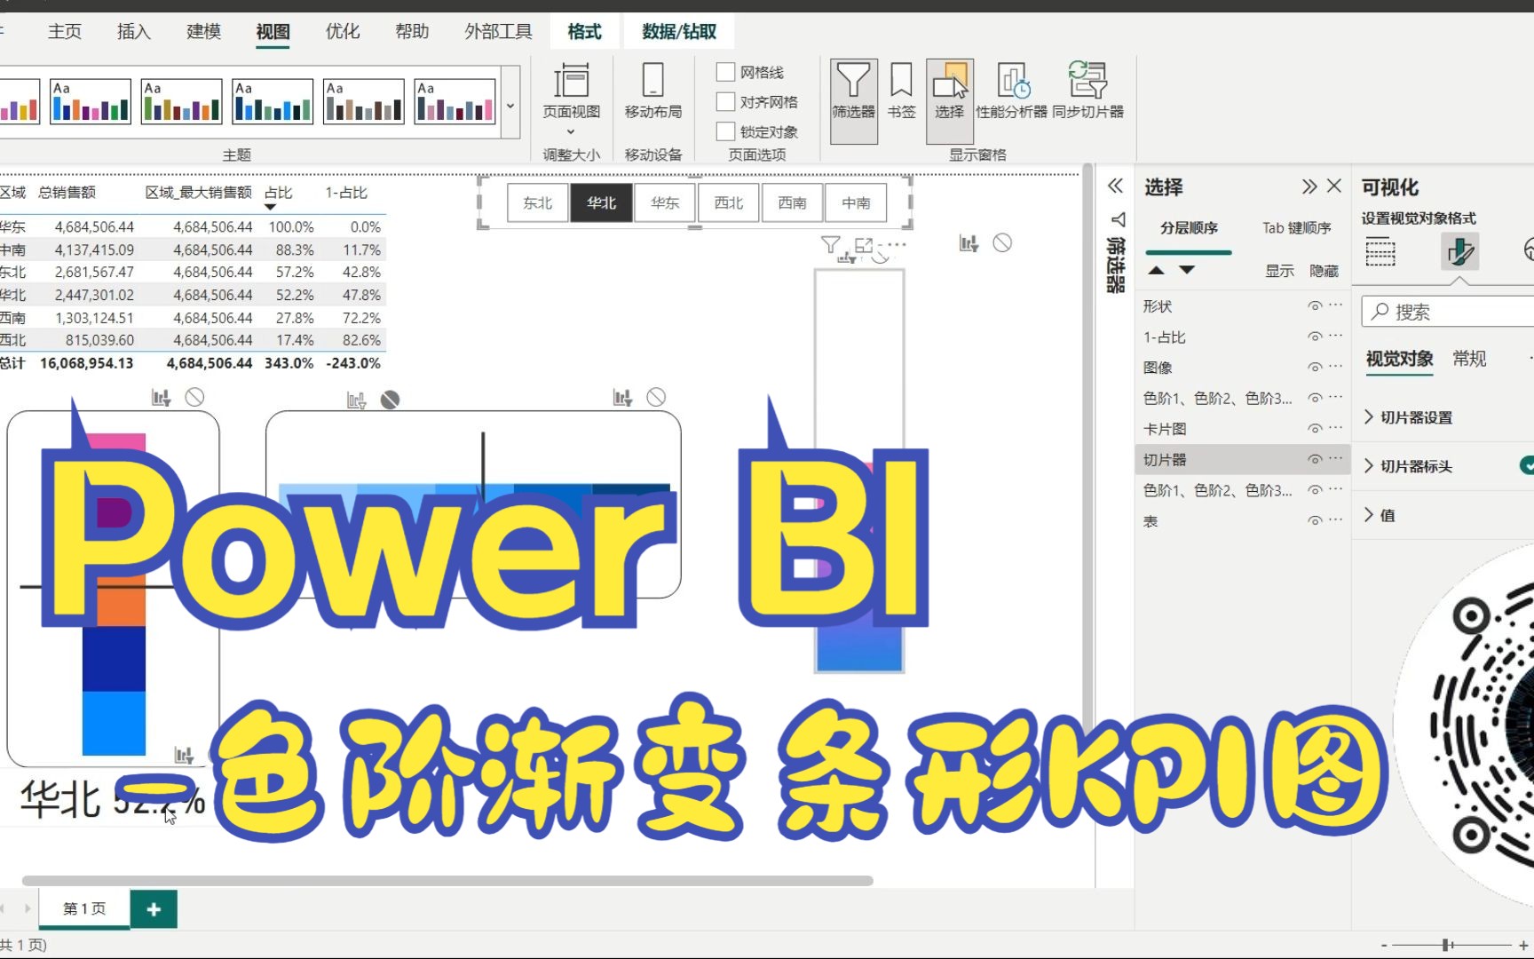Click 隐藏 to hide all layers
Screen dimensions: 1534x959
[x=1324, y=271]
